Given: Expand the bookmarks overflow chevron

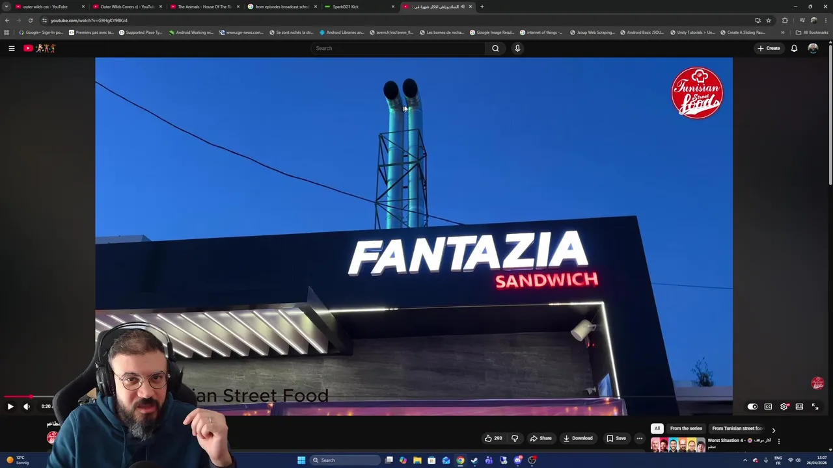Looking at the screenshot, I should tap(783, 32).
